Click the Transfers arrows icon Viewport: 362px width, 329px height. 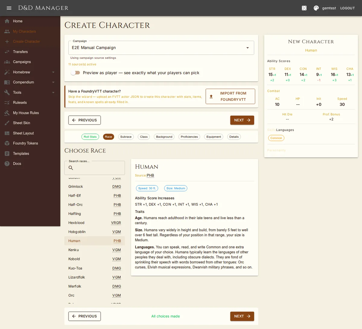coord(7,52)
